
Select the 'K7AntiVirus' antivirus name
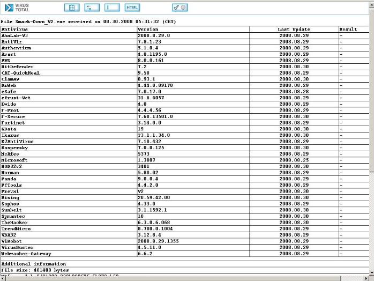coord(17,142)
